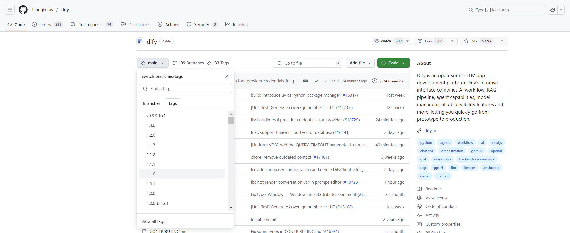The image size is (570, 233).
Task: Select tag 1.2.0
Action: (182, 135)
